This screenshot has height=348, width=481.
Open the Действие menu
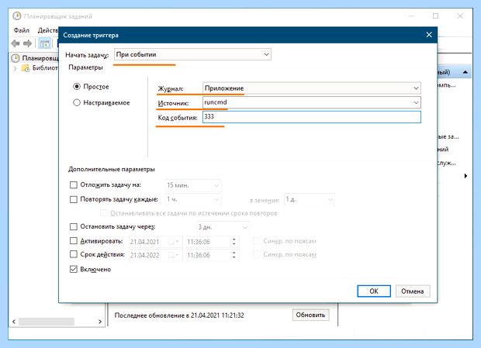(x=48, y=30)
